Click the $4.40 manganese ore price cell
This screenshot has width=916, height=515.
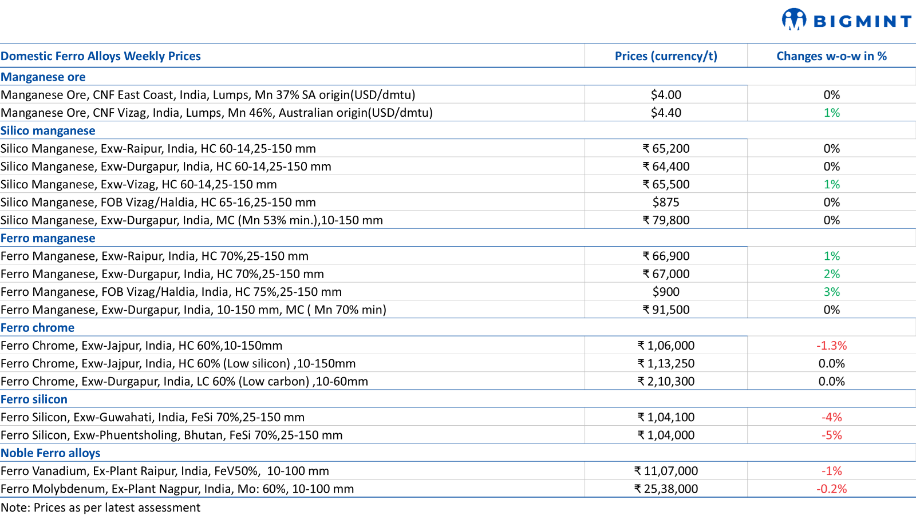pos(666,113)
